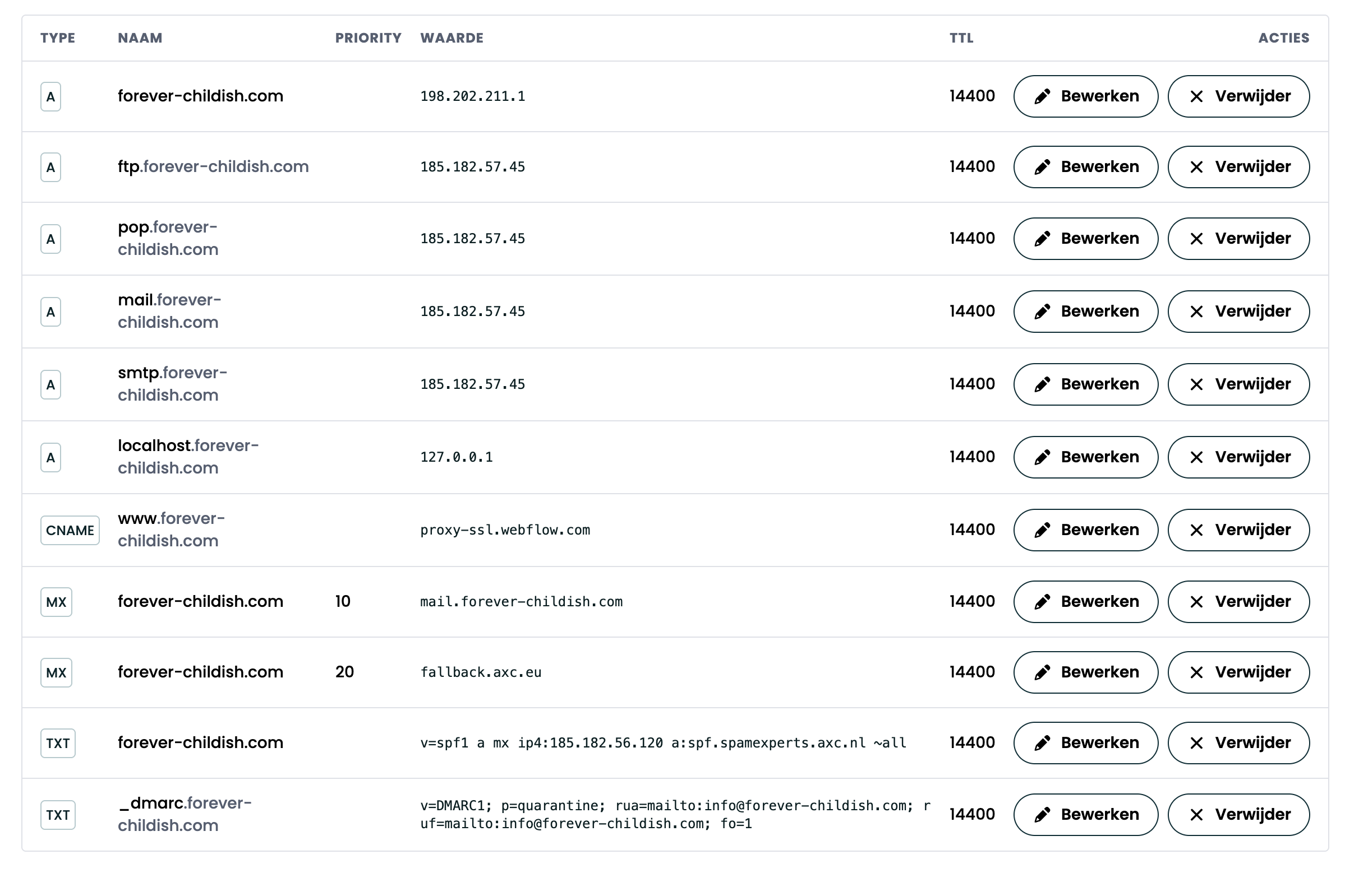Click the WAARDE column header
Viewport: 1345px width, 873px height.
click(452, 38)
